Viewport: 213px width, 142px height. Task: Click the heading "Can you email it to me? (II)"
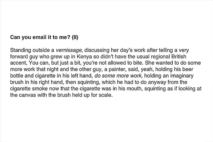click(x=44, y=37)
